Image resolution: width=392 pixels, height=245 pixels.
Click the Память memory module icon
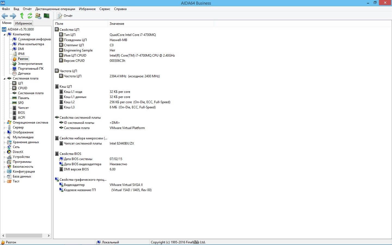point(14,98)
